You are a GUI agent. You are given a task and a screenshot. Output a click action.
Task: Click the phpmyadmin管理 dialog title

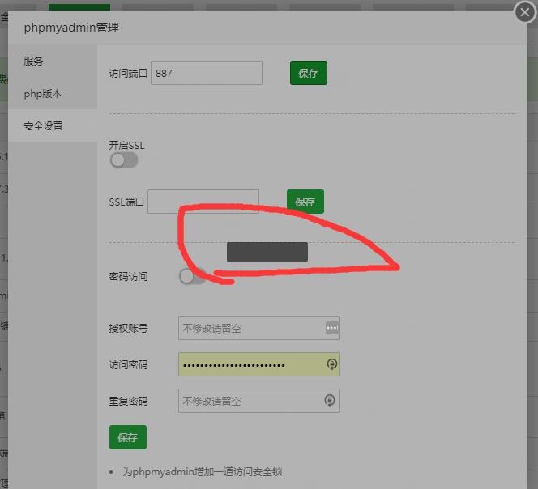(x=71, y=28)
